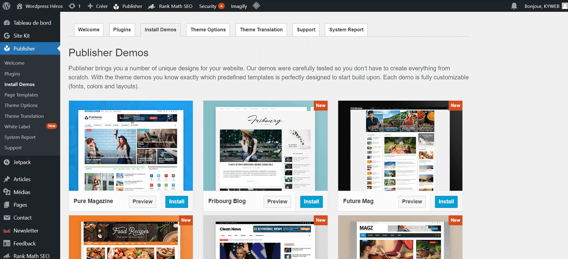This screenshot has width=568, height=259.
Task: Open the Plugins tab
Action: (122, 30)
